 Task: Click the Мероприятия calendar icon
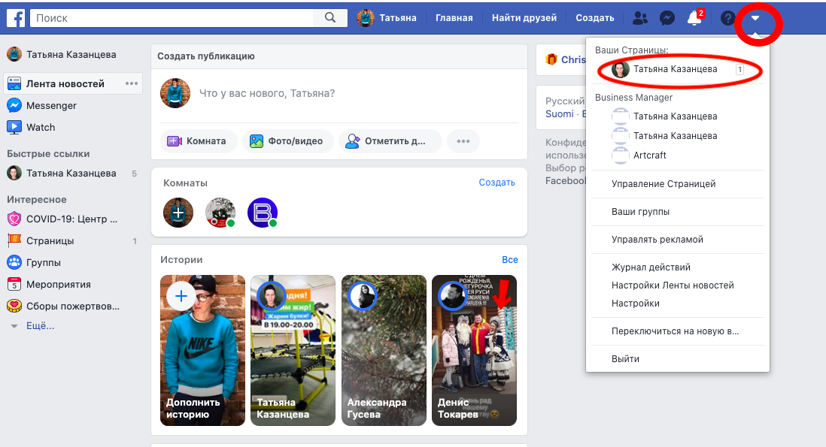(x=14, y=285)
